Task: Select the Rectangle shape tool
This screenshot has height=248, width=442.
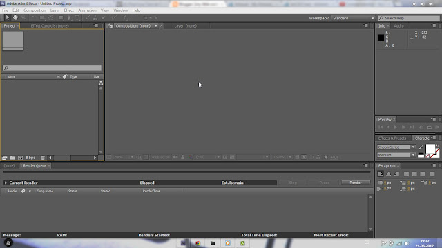Action: 61,18
